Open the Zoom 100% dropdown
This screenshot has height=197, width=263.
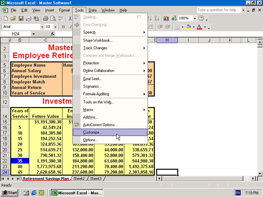click(195, 18)
